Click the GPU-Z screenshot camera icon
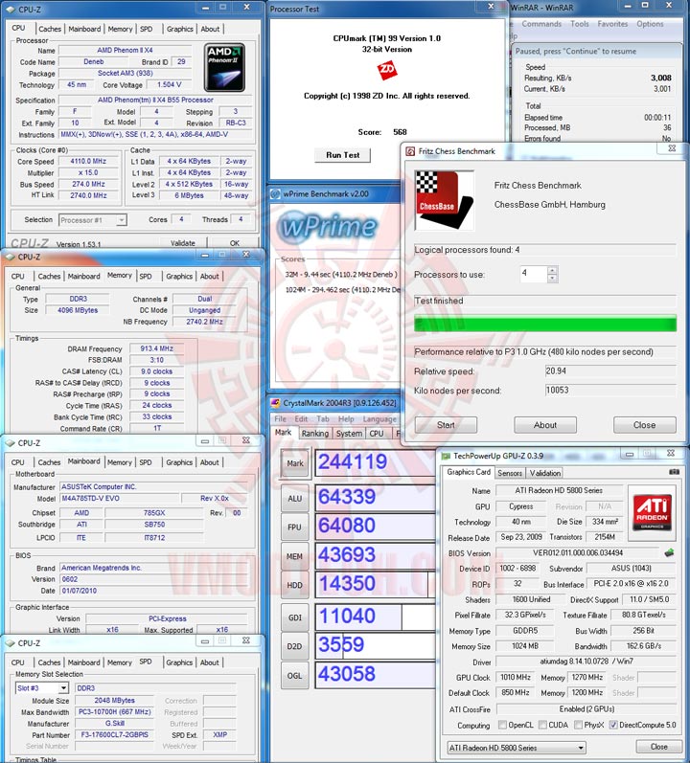This screenshot has height=763, width=690. tap(674, 472)
